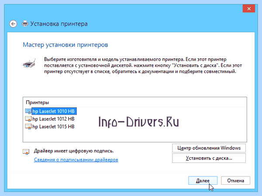Click the digital signature certificate icon below the list
Image resolution: width=262 pixels, height=196 pixels.
[x=26, y=152]
